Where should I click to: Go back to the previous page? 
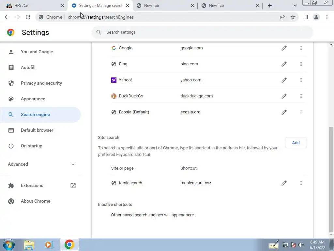click(x=7, y=17)
